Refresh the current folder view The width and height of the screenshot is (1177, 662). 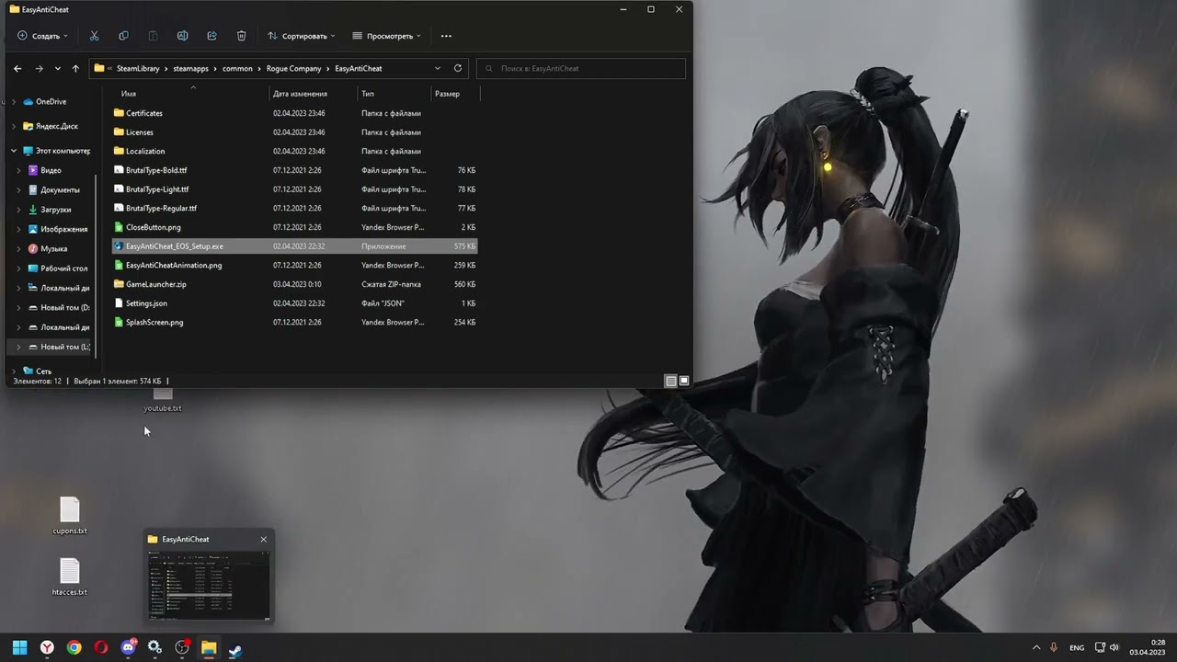pyautogui.click(x=457, y=68)
